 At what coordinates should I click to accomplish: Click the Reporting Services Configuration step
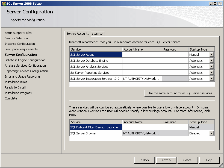pos(26,71)
